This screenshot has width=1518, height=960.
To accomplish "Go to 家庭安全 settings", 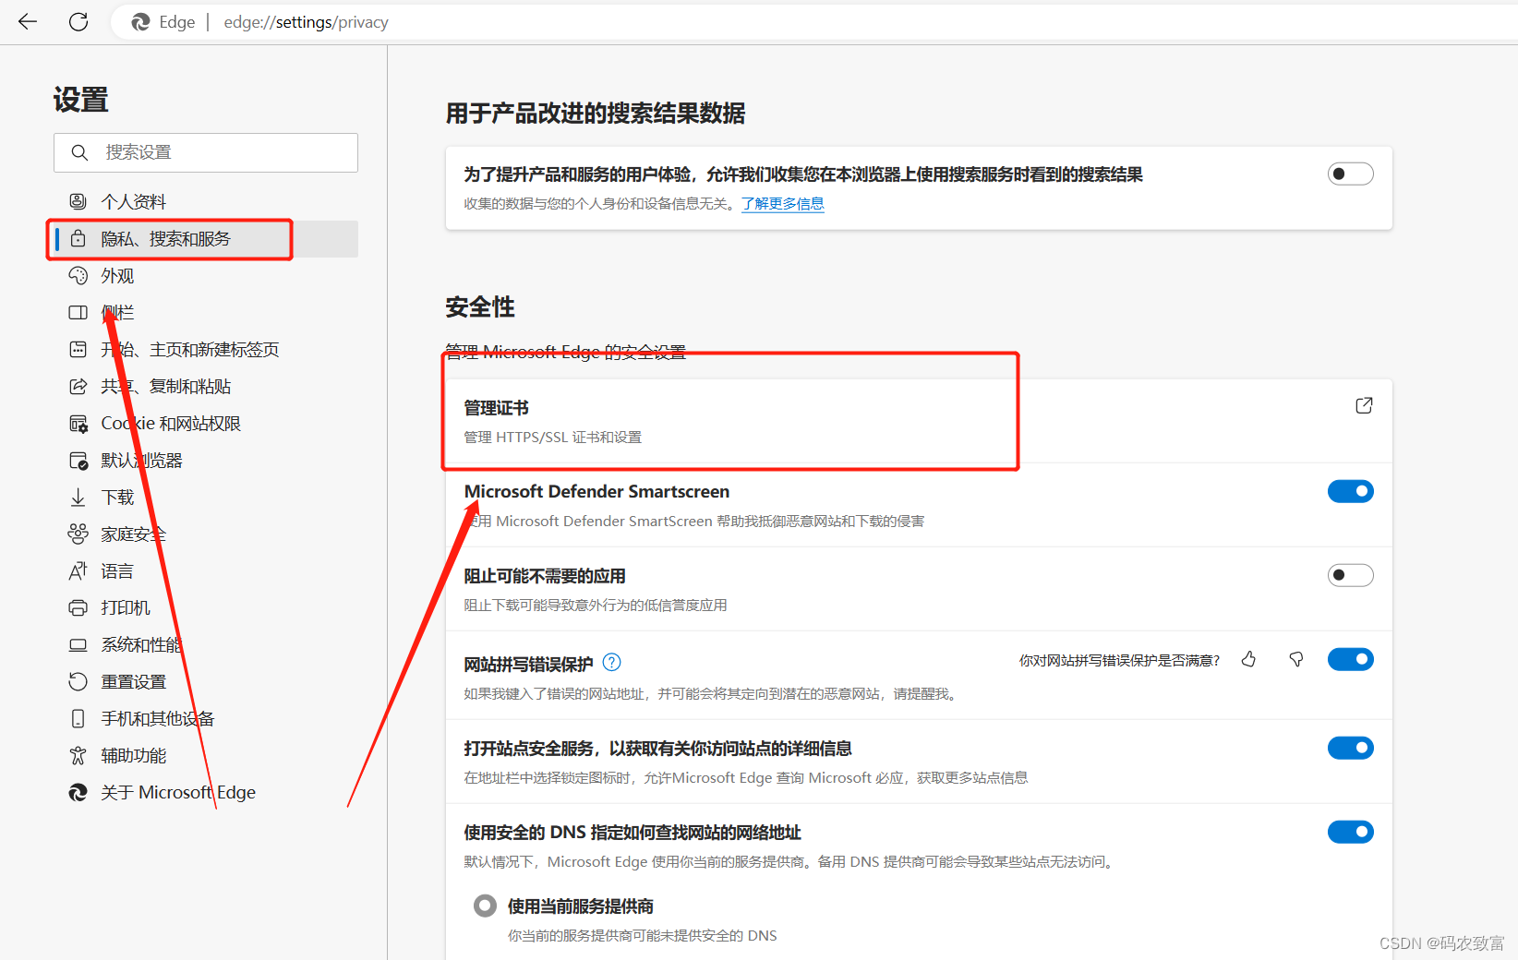I will click(206, 534).
